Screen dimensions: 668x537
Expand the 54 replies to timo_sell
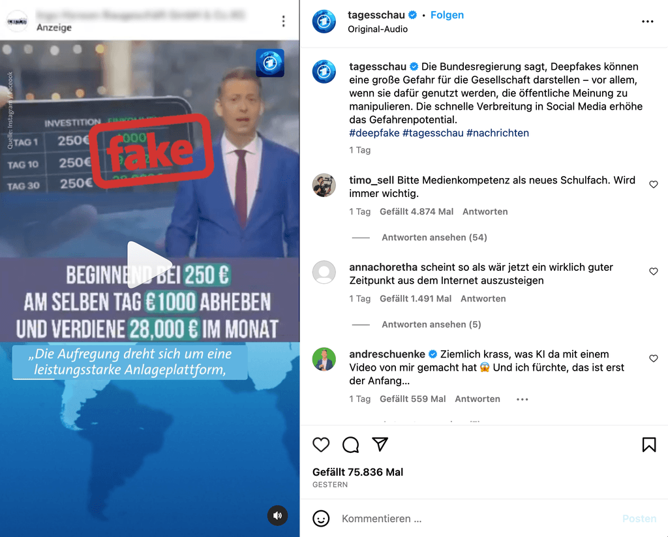434,238
